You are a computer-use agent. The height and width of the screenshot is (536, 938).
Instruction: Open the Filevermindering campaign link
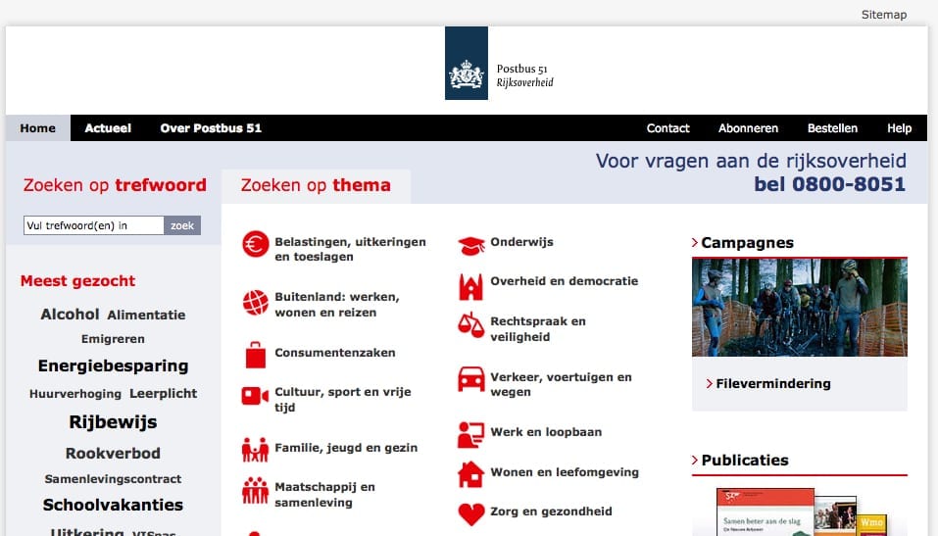point(773,383)
